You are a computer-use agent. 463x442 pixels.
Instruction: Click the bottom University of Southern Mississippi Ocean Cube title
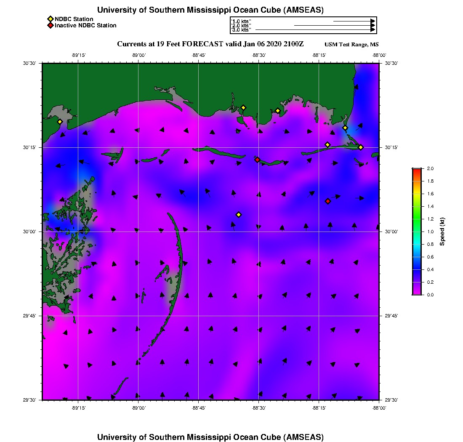pyautogui.click(x=210, y=437)
